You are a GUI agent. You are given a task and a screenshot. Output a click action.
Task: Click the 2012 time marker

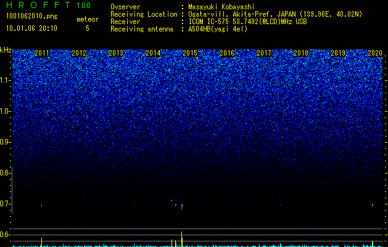79,53
